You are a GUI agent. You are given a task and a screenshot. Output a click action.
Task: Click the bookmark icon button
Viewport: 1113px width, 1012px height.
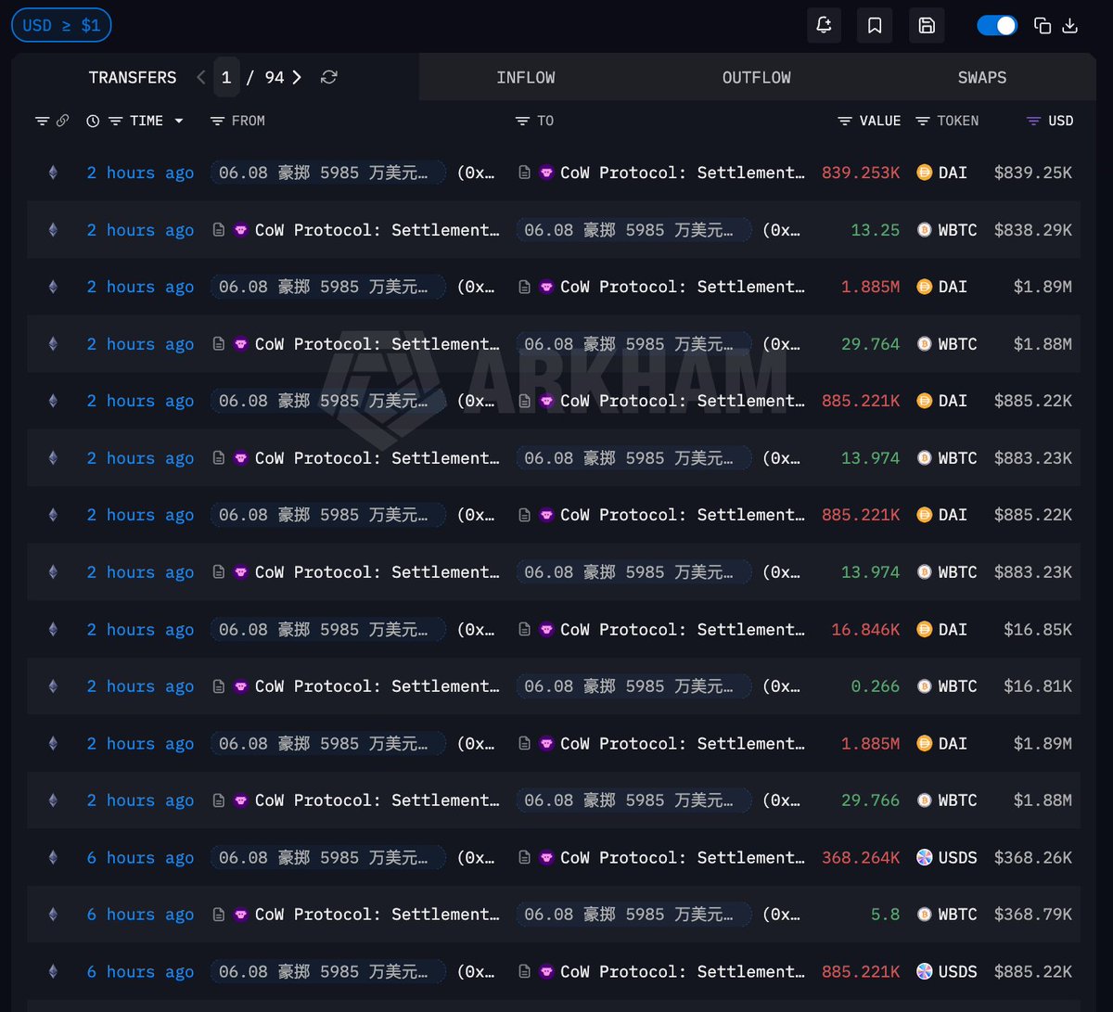[875, 25]
